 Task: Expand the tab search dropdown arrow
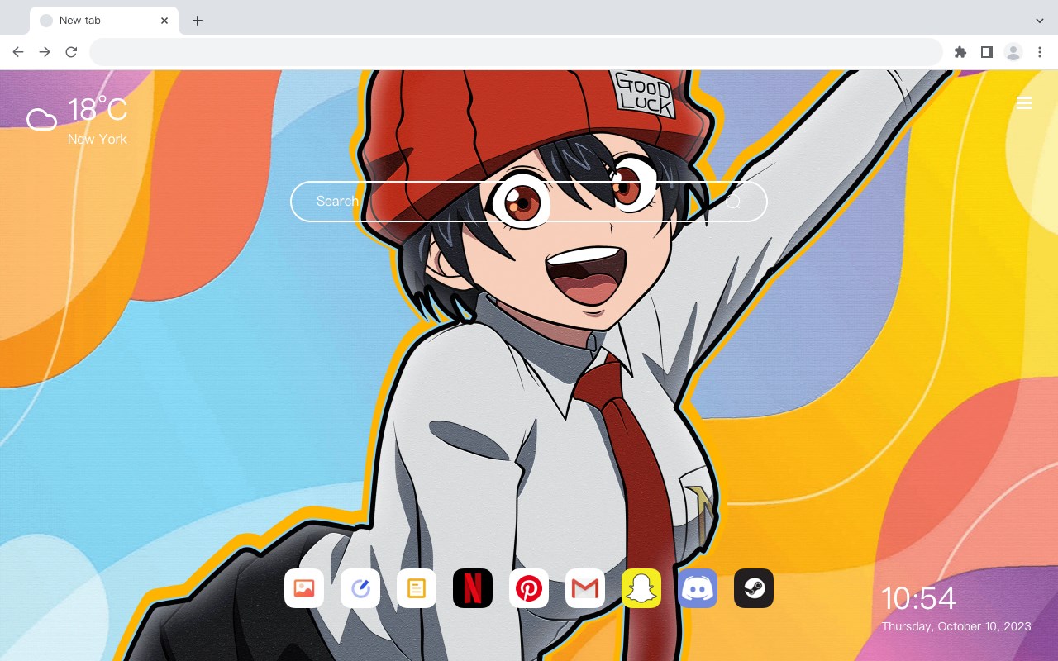coord(1040,21)
